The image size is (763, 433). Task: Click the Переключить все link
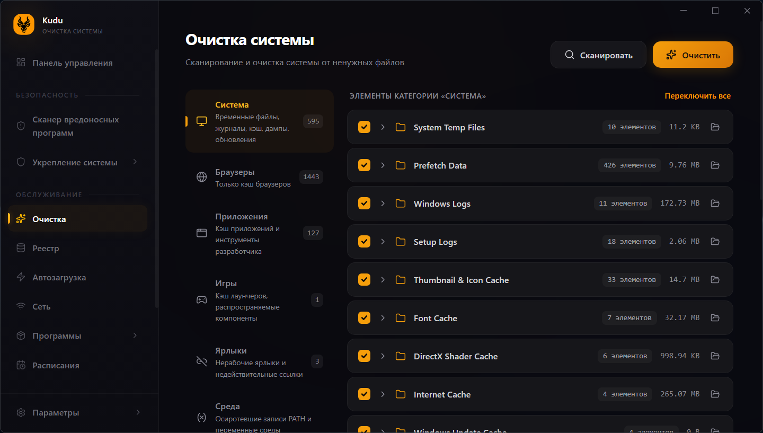pyautogui.click(x=697, y=96)
